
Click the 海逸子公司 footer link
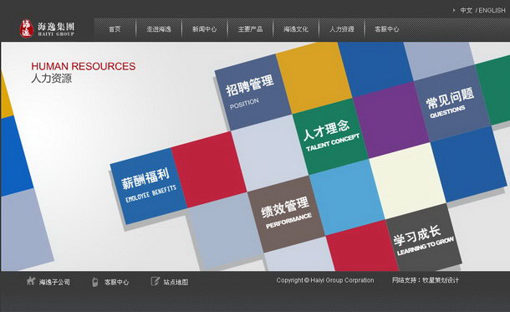[54, 282]
